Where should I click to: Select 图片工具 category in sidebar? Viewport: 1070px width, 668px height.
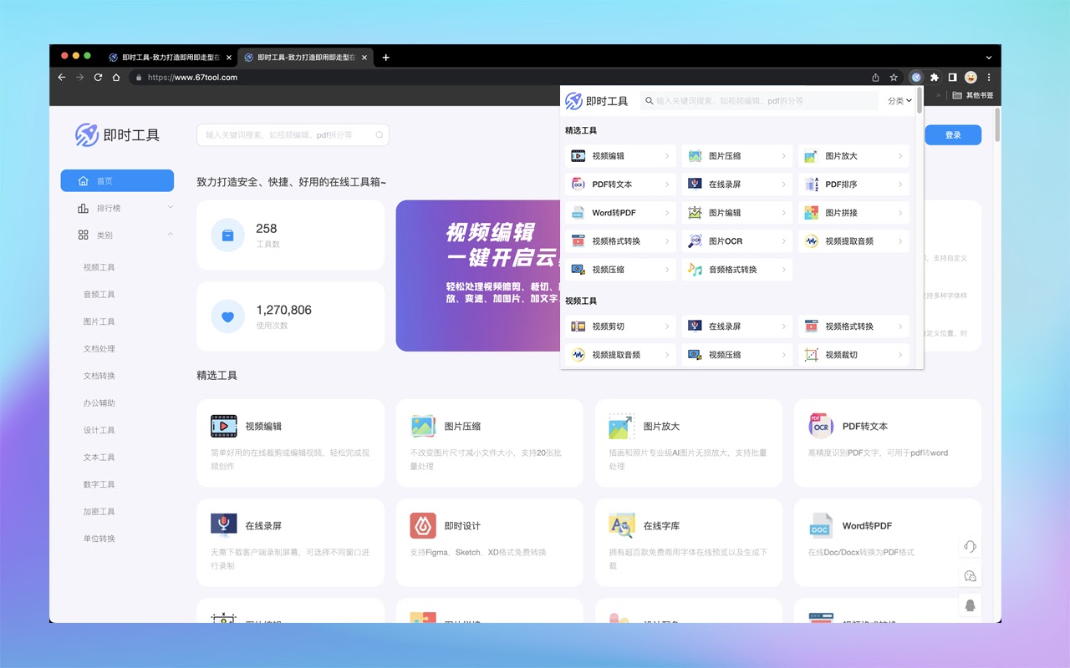(x=99, y=321)
